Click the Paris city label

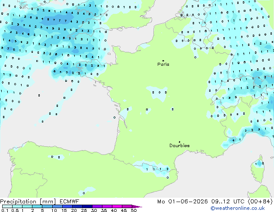pyautogui.click(x=163, y=64)
